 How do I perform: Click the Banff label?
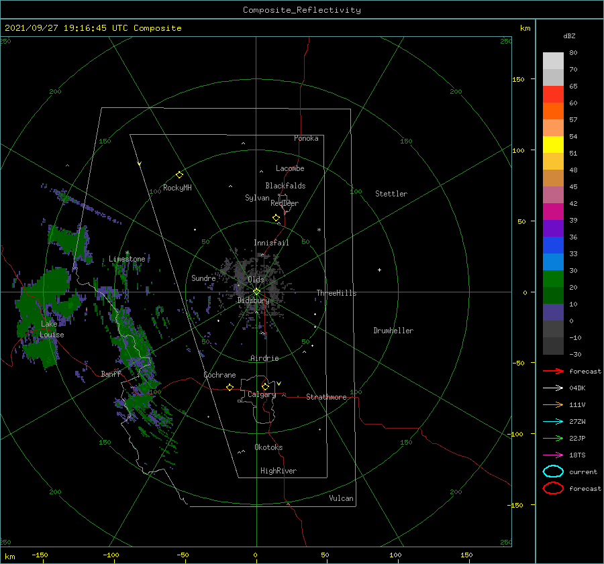[x=111, y=374]
